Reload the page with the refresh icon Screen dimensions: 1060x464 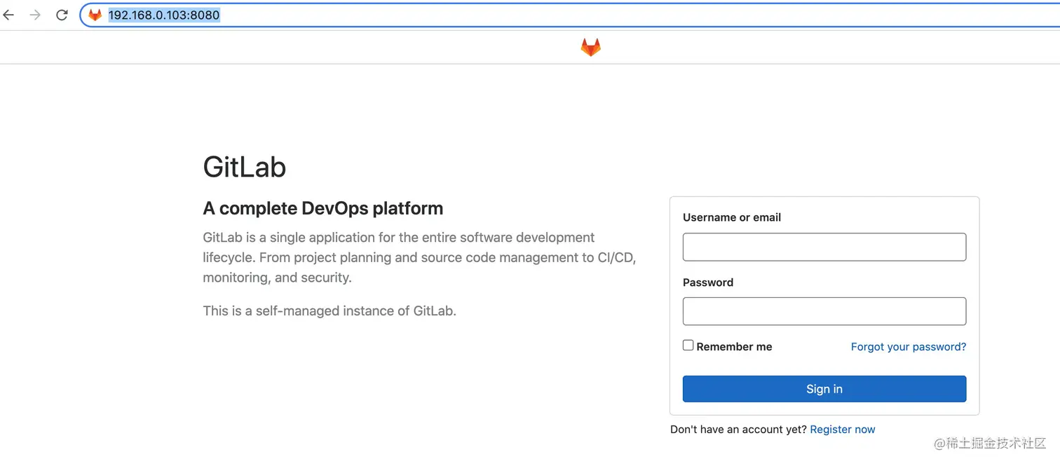click(62, 15)
